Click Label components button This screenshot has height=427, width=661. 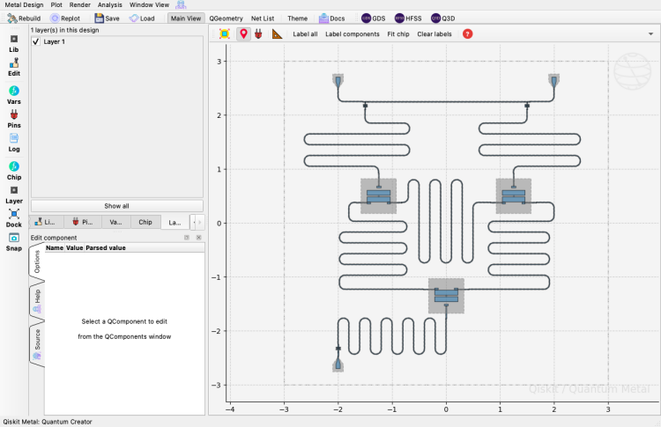tap(353, 34)
